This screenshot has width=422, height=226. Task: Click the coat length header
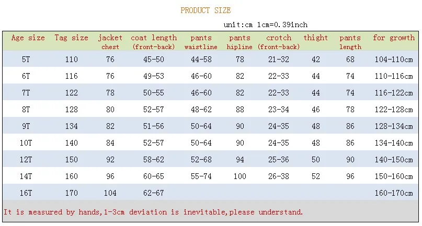[x=154, y=42]
